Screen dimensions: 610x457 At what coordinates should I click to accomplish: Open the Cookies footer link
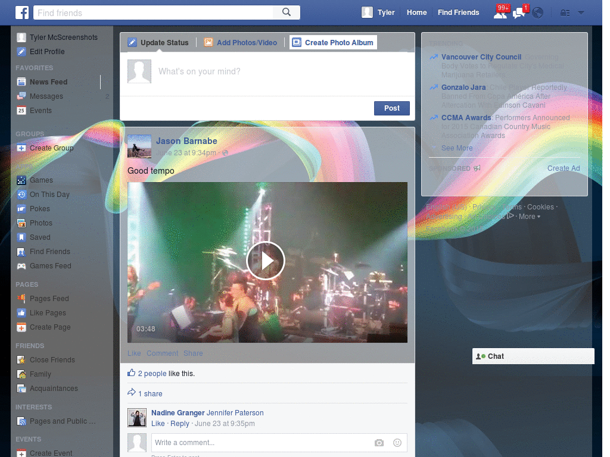(x=540, y=207)
